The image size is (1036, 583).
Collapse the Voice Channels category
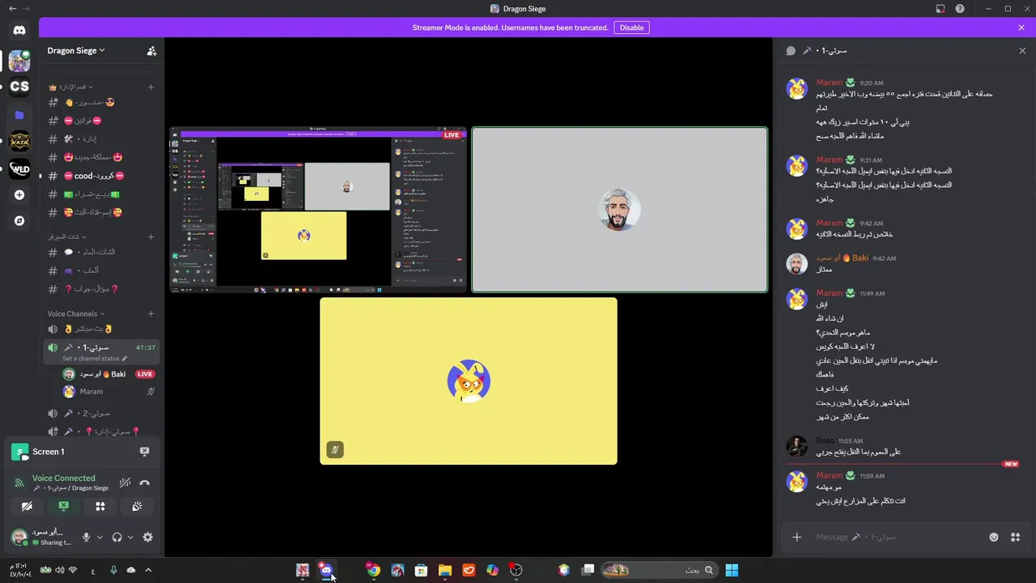[x=76, y=313]
